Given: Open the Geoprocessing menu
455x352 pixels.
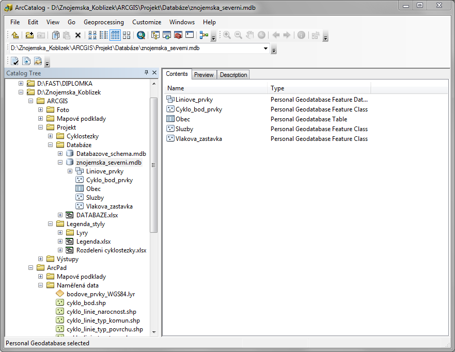Looking at the screenshot, I should 104,22.
